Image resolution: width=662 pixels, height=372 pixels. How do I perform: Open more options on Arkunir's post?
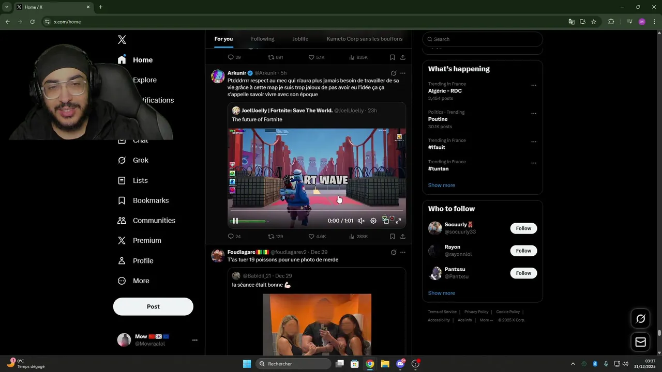coord(403,73)
